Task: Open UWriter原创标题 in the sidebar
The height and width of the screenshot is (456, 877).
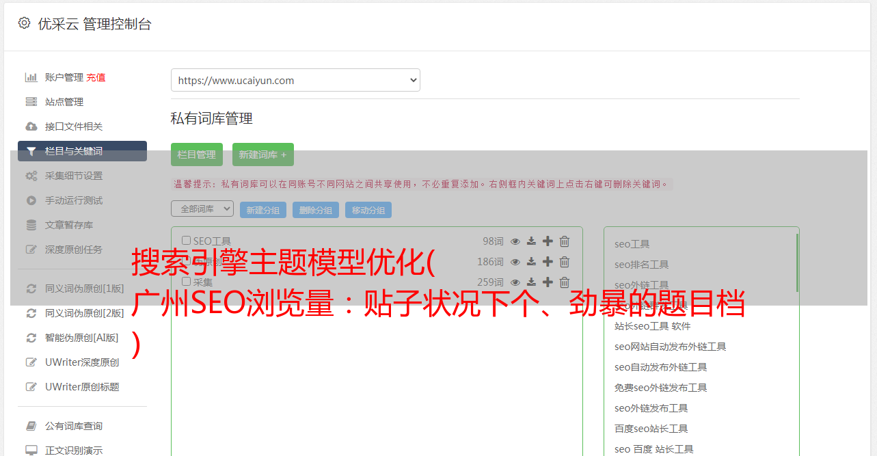Action: pyautogui.click(x=82, y=387)
